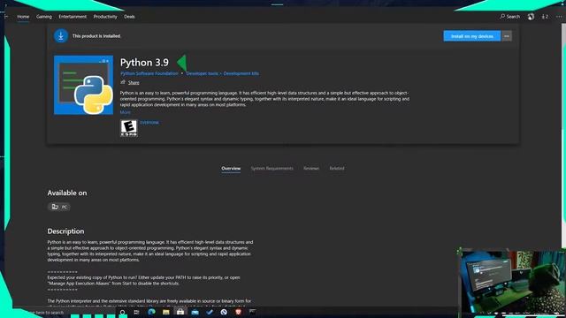Click the Python 3.9 title text
Viewport: 566px width, 318px height.
(x=144, y=63)
